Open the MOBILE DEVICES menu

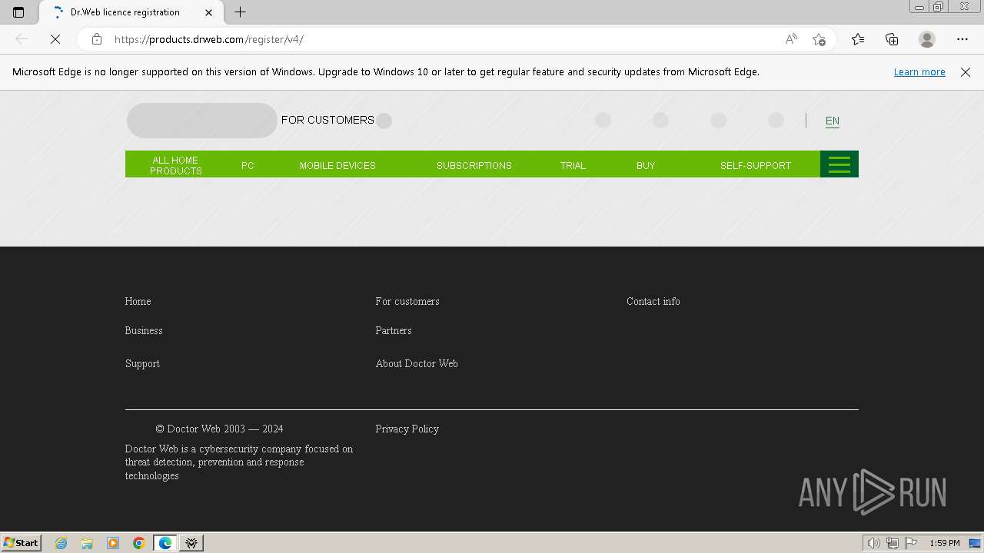(337, 165)
